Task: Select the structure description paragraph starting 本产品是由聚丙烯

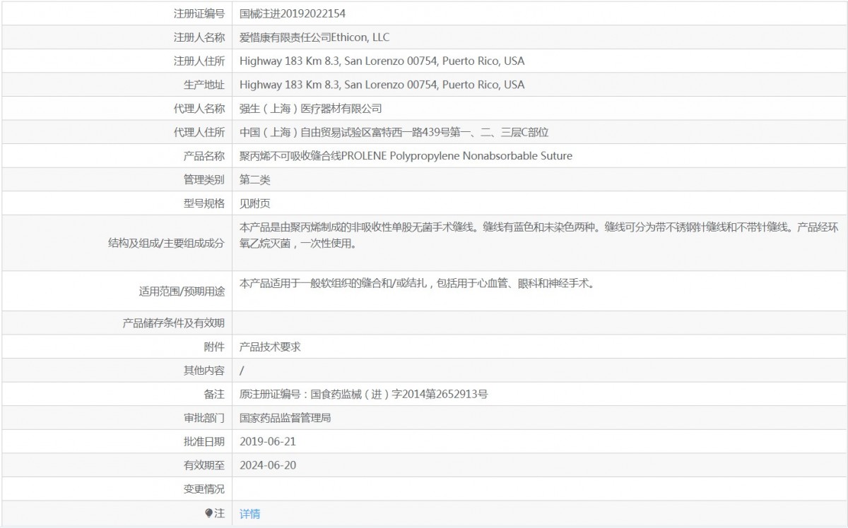Action: tap(539, 236)
